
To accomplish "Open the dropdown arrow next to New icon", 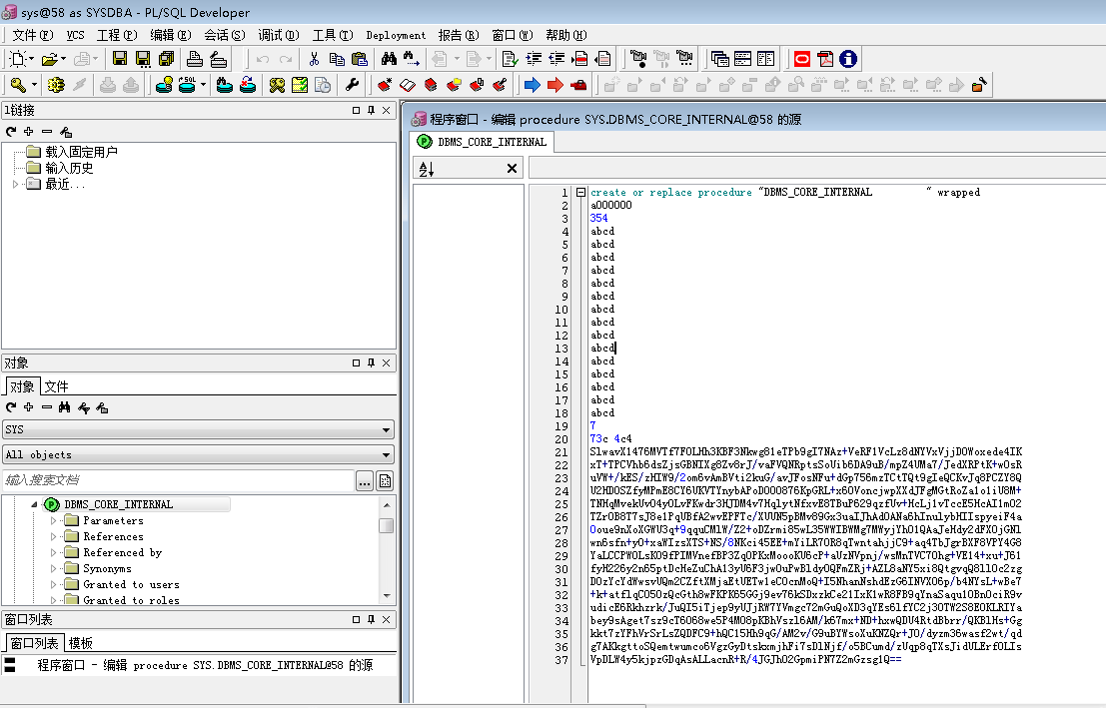I will pos(32,59).
